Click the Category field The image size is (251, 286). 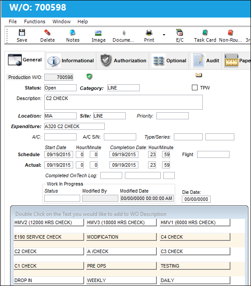pyautogui.click(x=124, y=88)
